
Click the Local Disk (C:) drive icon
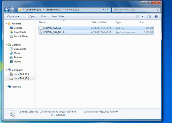(x=11, y=74)
